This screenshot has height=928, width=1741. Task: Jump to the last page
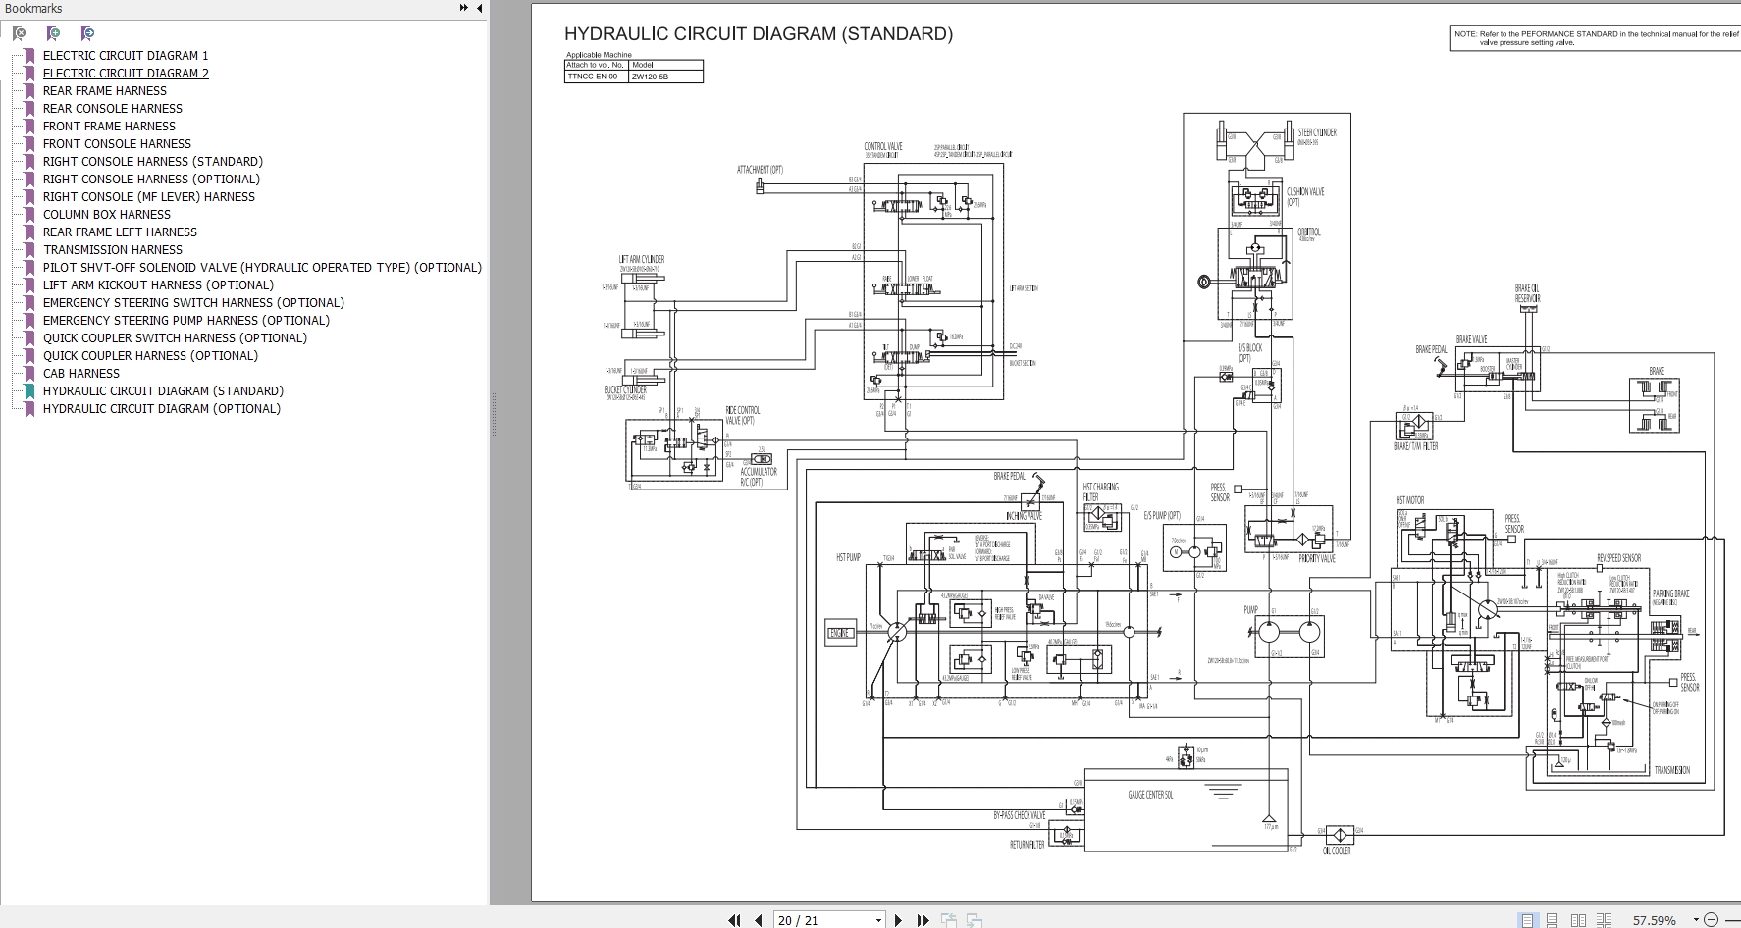click(x=923, y=920)
